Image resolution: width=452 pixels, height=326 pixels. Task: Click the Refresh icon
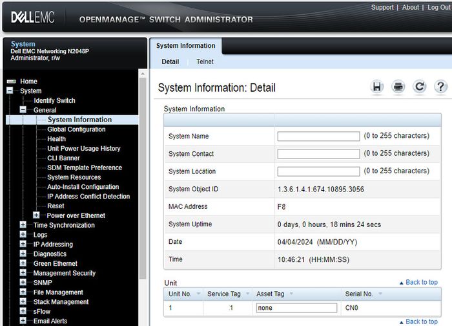tap(420, 87)
